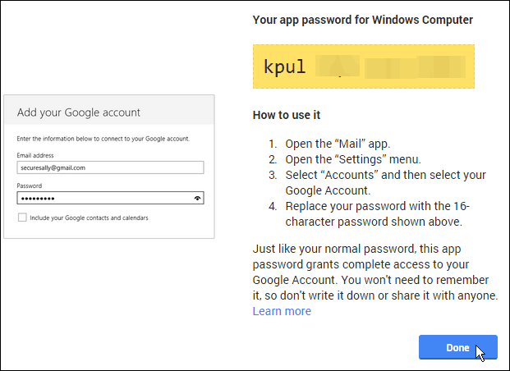Click the 'Add your Google account' header

(x=78, y=112)
